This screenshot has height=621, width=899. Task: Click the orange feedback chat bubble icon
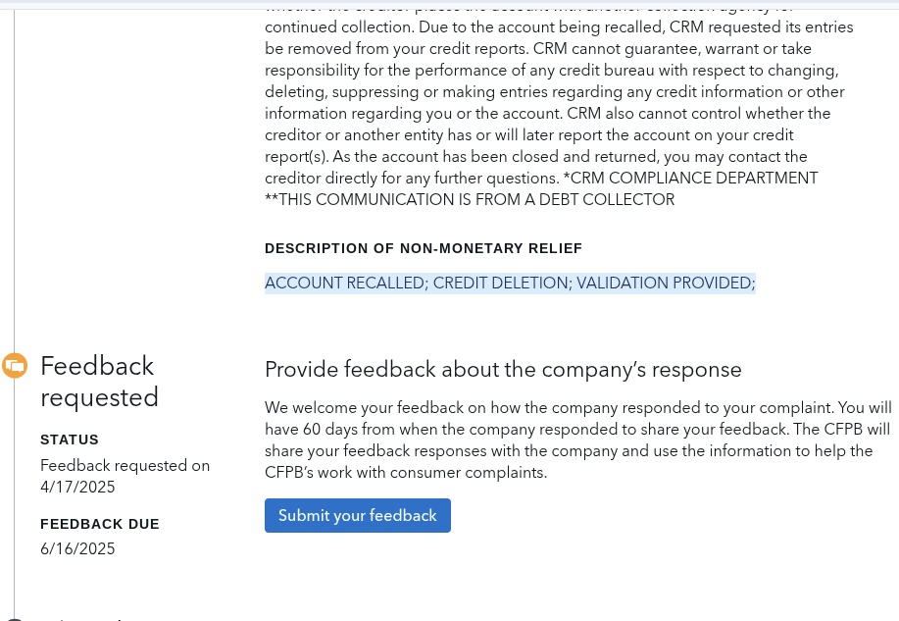tap(15, 366)
